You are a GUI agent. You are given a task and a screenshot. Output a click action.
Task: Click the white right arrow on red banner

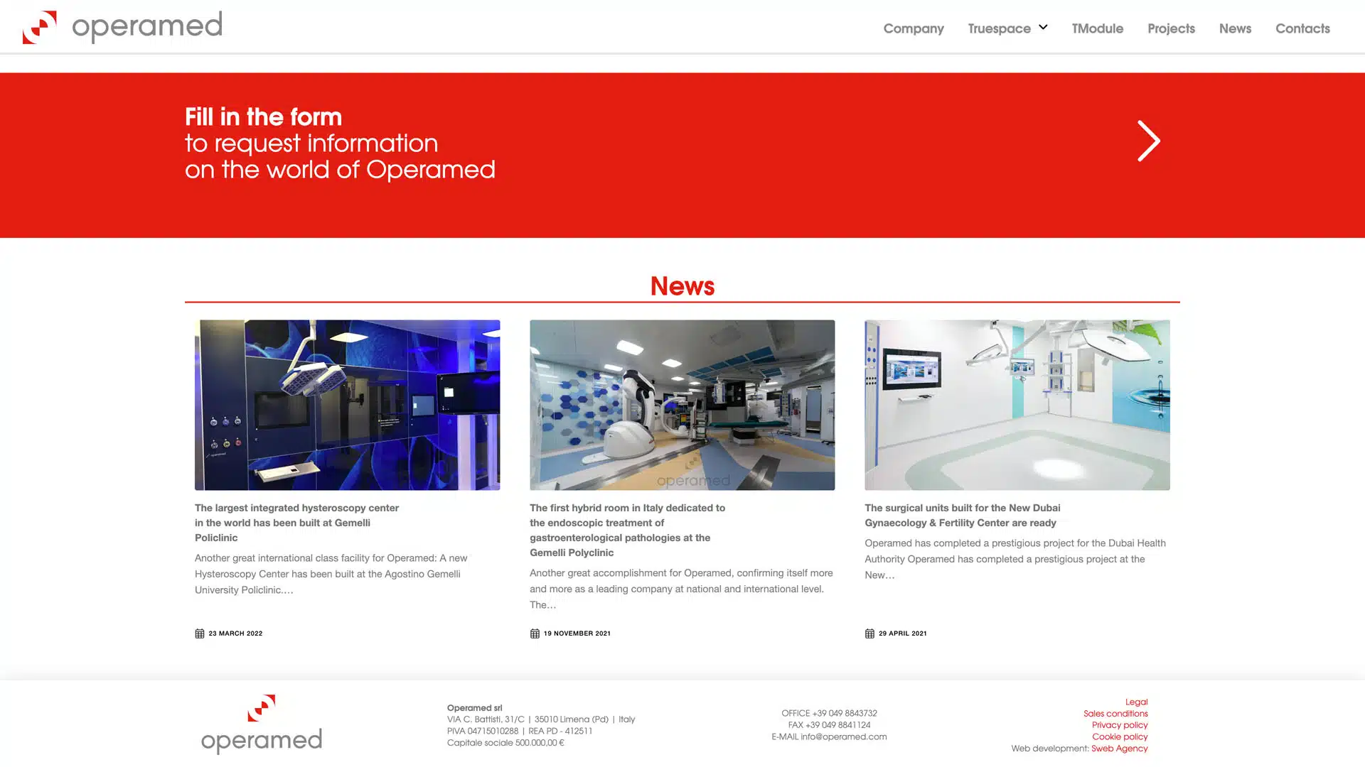1149,141
